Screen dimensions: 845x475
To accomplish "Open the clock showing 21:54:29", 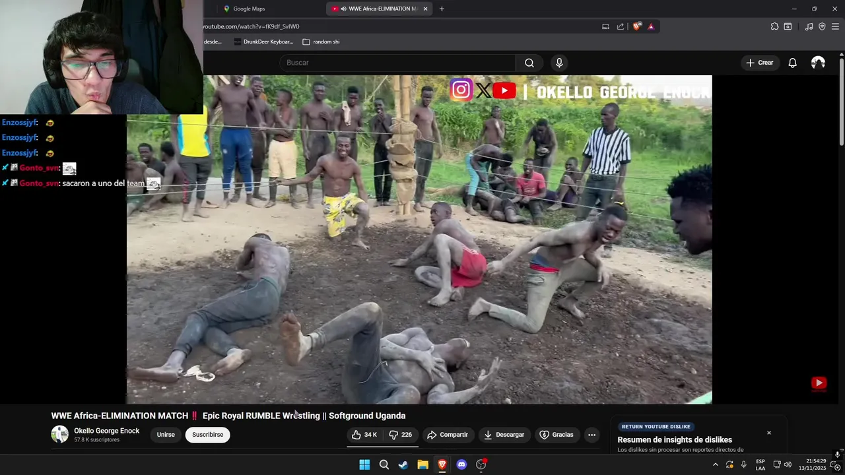I will coord(812,464).
